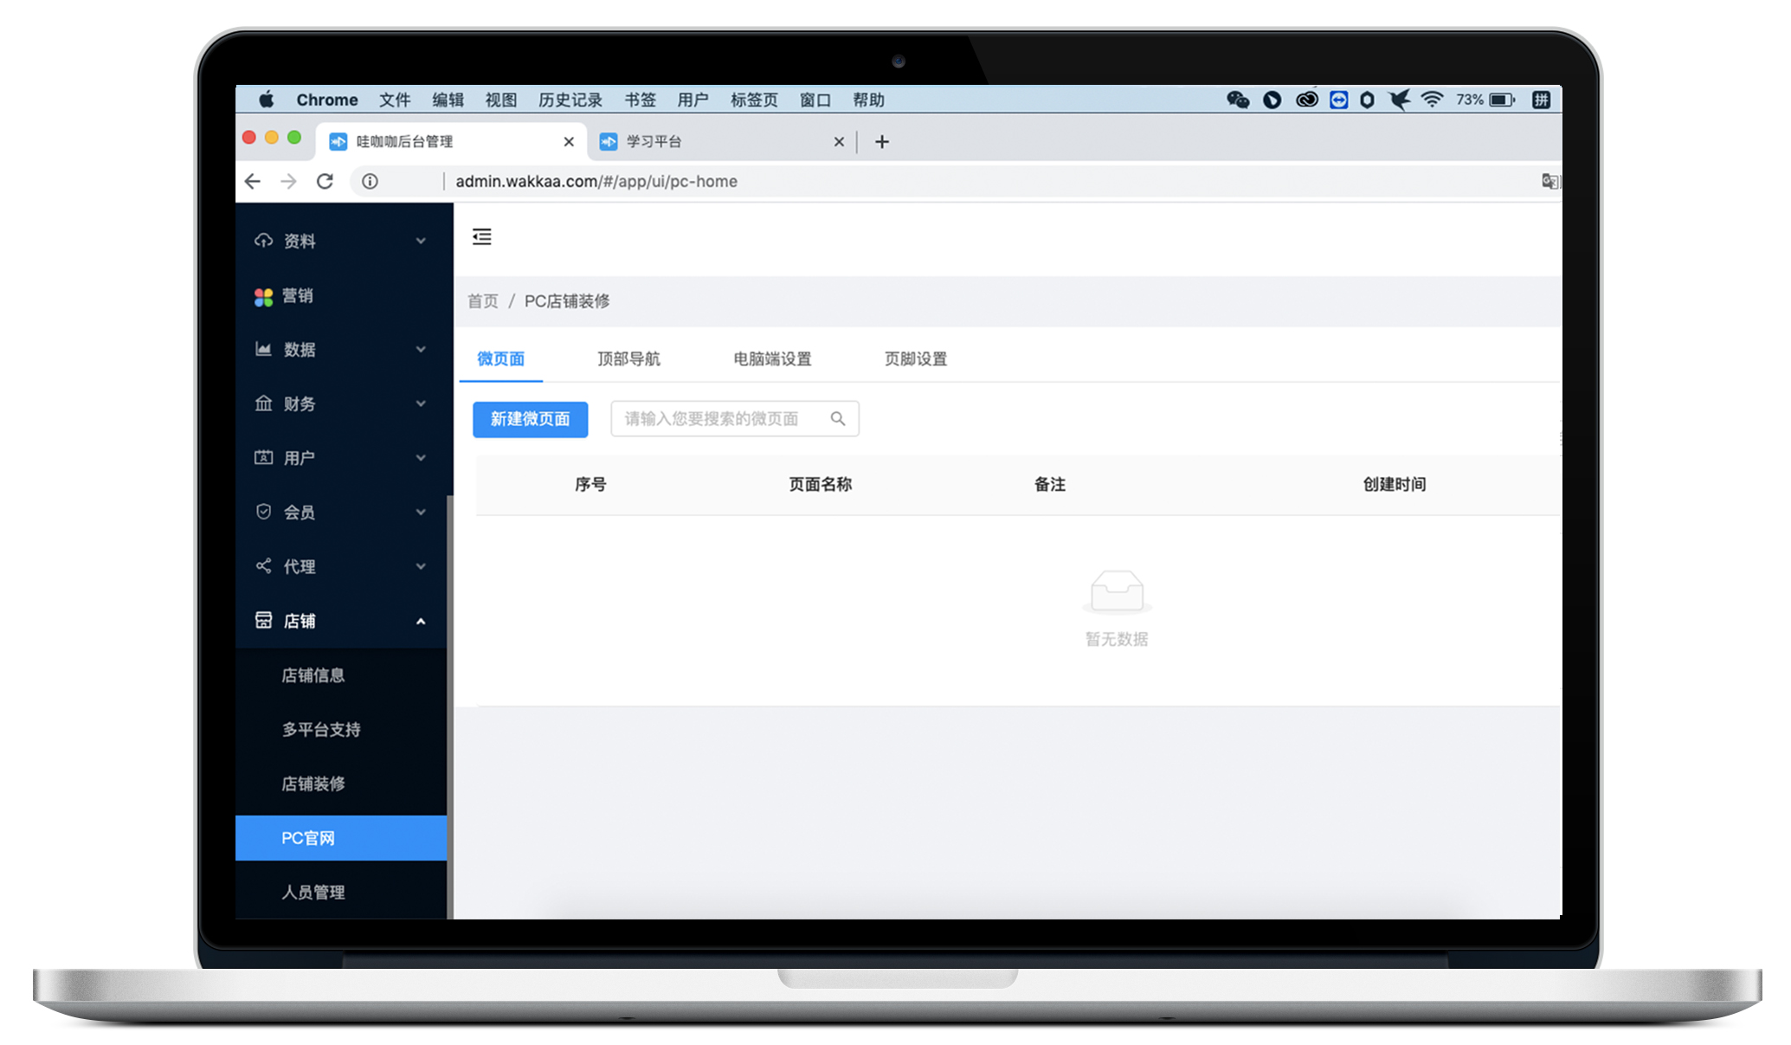Switch to the 顶部导航 tab
1791x1045 pixels.
click(629, 358)
